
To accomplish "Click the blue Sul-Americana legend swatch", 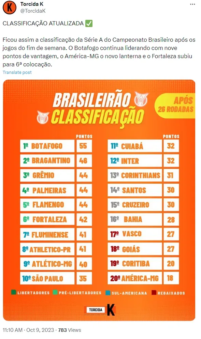I will coord(108,293).
